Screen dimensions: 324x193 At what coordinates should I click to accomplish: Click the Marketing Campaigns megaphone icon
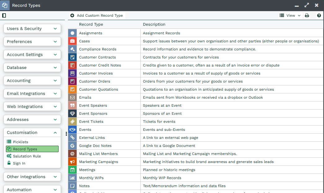click(x=72, y=162)
